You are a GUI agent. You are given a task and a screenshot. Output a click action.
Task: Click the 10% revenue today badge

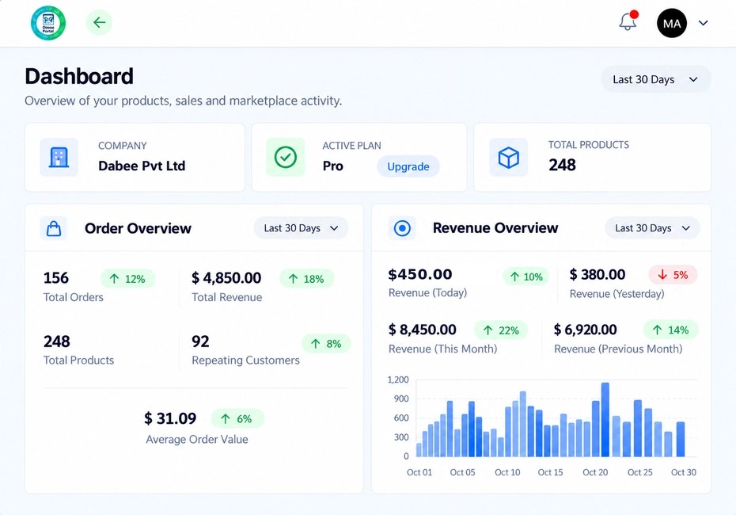[526, 277]
